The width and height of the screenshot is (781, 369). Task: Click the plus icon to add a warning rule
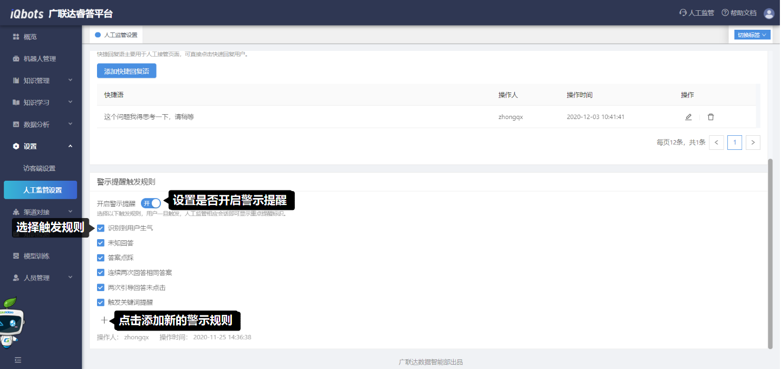point(104,320)
